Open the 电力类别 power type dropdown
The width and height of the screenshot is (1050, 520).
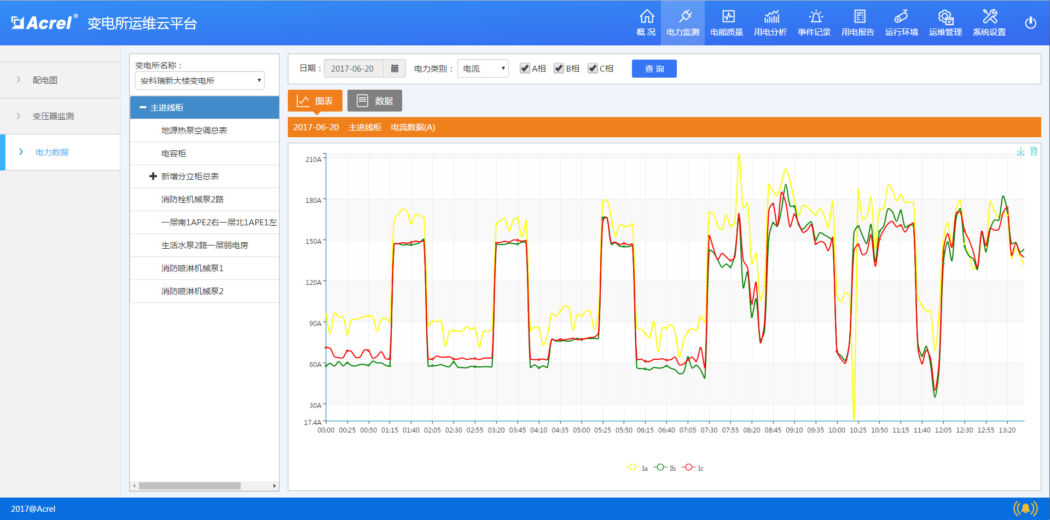coord(483,68)
